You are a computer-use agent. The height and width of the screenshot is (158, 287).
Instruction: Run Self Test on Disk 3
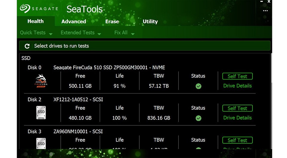(x=237, y=140)
